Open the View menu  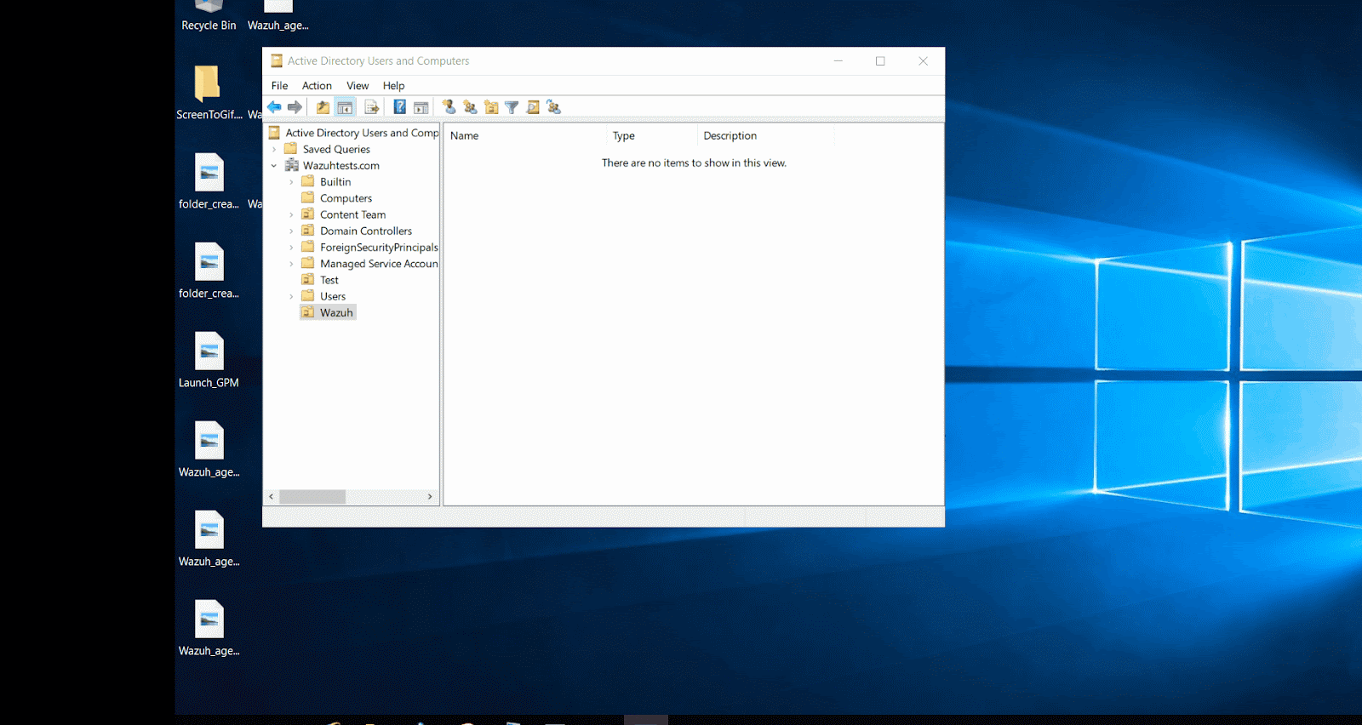click(x=358, y=86)
